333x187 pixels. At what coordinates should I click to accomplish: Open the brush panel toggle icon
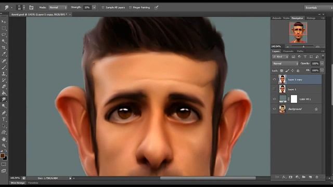click(x=31, y=8)
